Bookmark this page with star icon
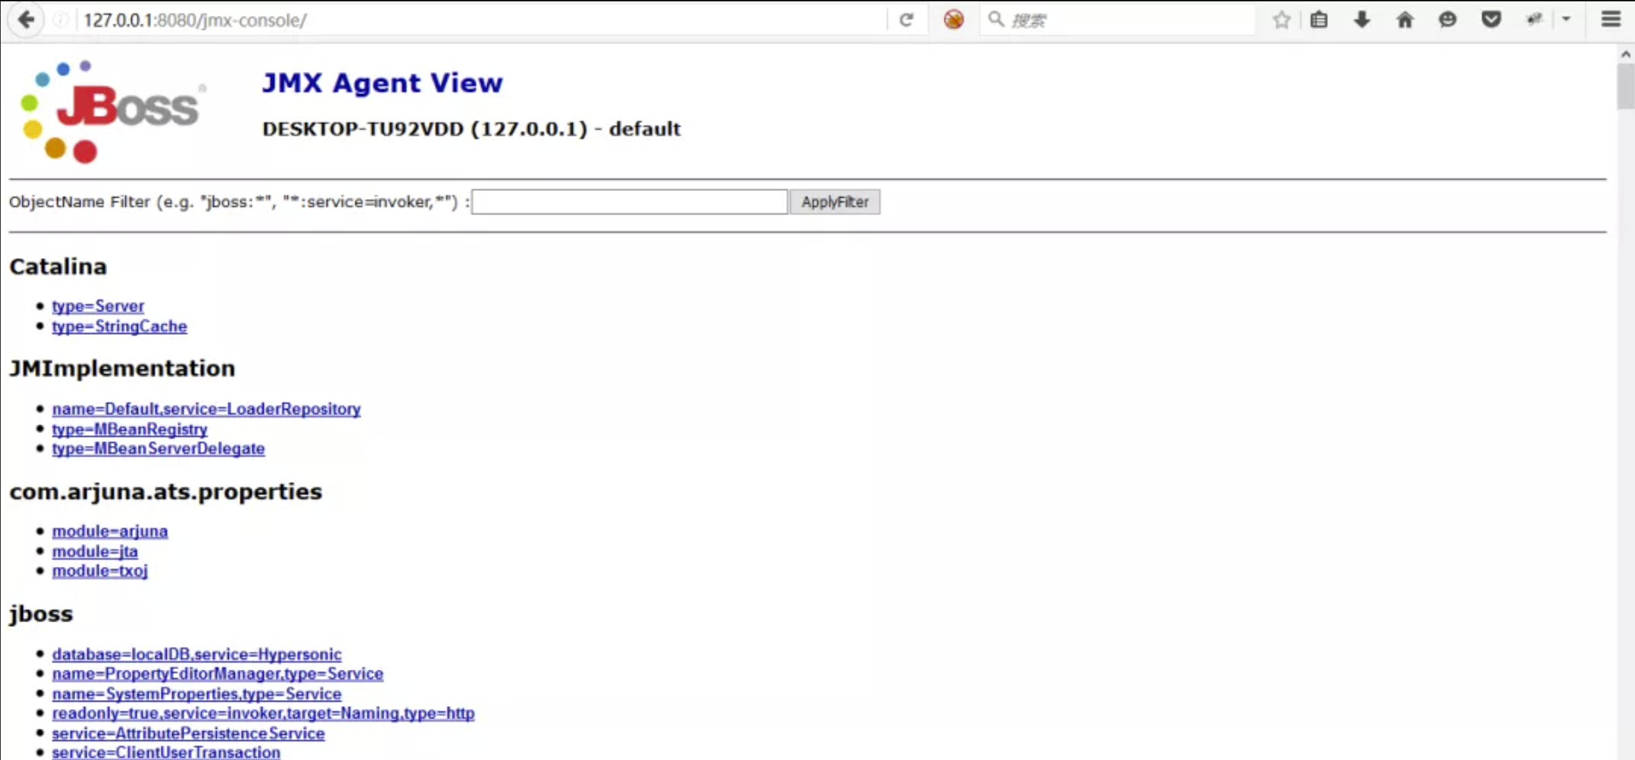The height and width of the screenshot is (760, 1635). (x=1281, y=20)
